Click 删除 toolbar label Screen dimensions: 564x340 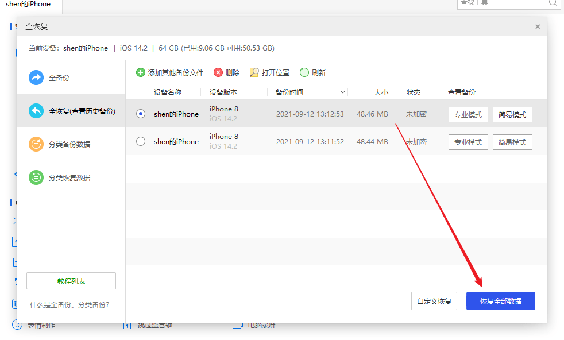tap(233, 73)
